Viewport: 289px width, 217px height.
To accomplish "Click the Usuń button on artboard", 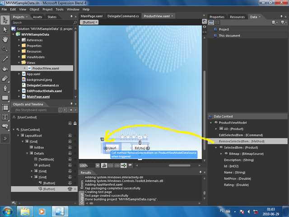I will (112, 148).
